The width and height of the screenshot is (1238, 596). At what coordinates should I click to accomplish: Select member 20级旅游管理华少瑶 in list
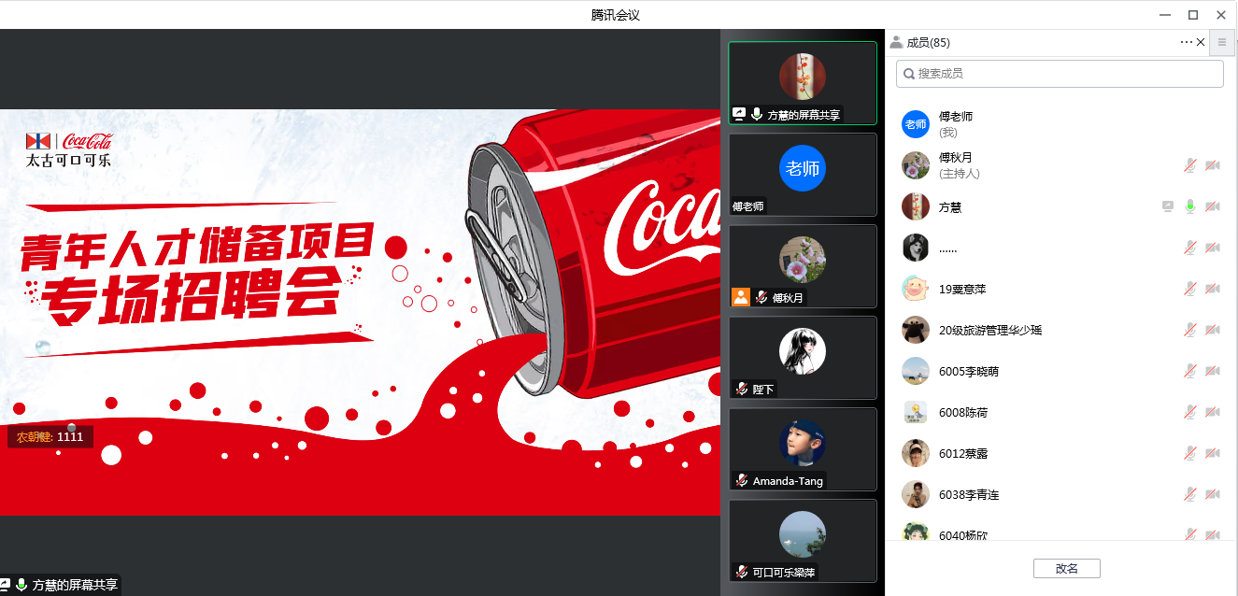click(989, 330)
